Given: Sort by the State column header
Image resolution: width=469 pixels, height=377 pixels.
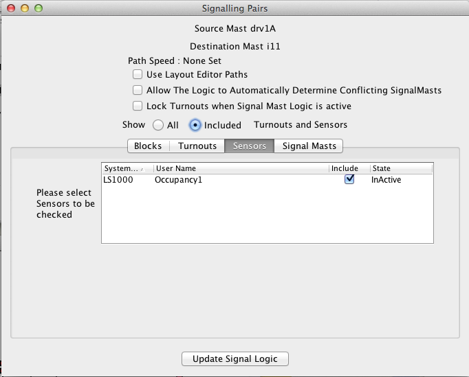Looking at the screenshot, I should click(x=401, y=168).
